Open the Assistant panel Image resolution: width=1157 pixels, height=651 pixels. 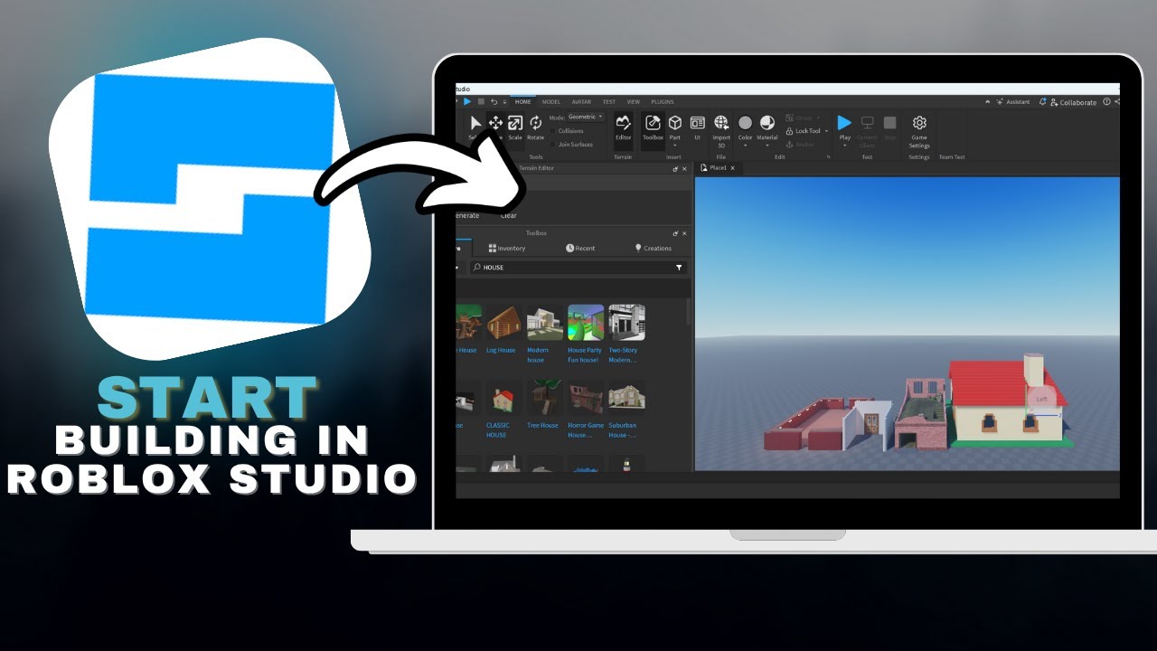(x=1013, y=102)
